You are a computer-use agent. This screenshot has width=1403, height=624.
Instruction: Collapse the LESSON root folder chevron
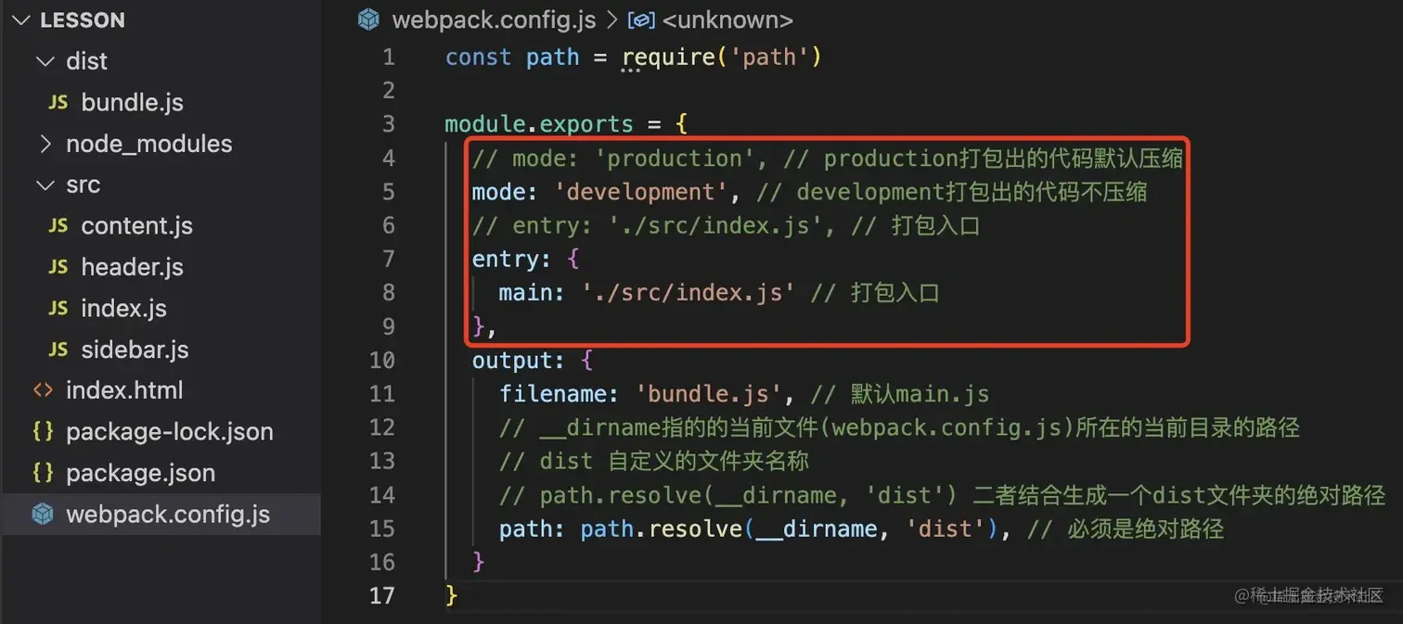pos(21,19)
